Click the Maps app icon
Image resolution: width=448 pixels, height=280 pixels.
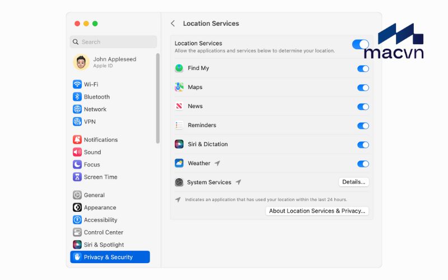(179, 87)
